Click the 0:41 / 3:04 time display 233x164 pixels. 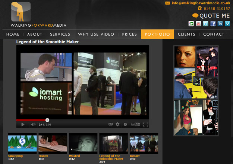(x=45, y=125)
